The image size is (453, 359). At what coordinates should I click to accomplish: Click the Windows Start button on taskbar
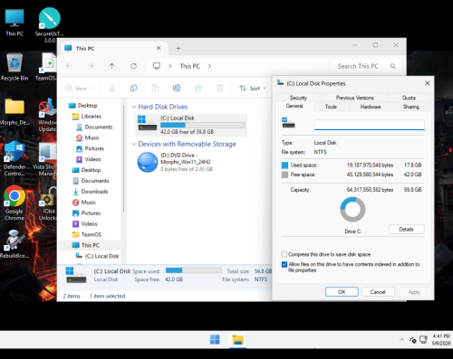(x=215, y=340)
